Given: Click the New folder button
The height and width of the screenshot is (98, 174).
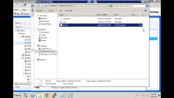Looking at the screenshot, I should [x=69, y=11].
